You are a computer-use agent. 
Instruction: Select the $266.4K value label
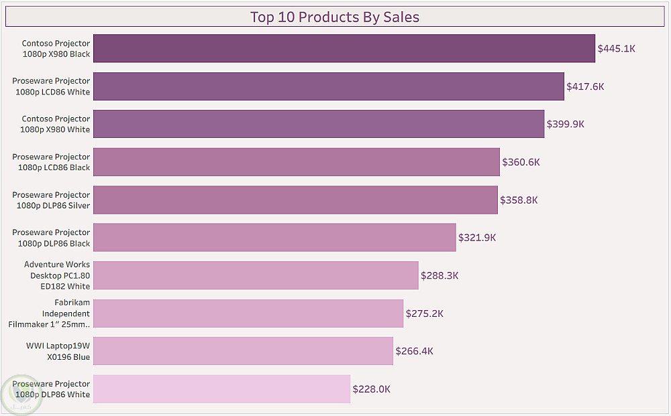tap(414, 351)
